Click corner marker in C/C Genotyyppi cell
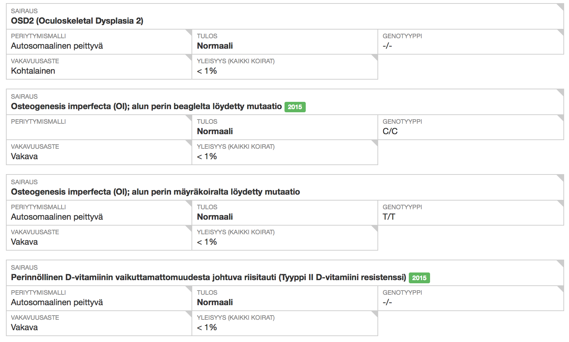The height and width of the screenshot is (342, 569). [x=561, y=118]
